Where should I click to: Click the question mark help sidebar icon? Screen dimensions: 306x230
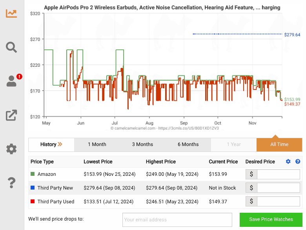11,183
